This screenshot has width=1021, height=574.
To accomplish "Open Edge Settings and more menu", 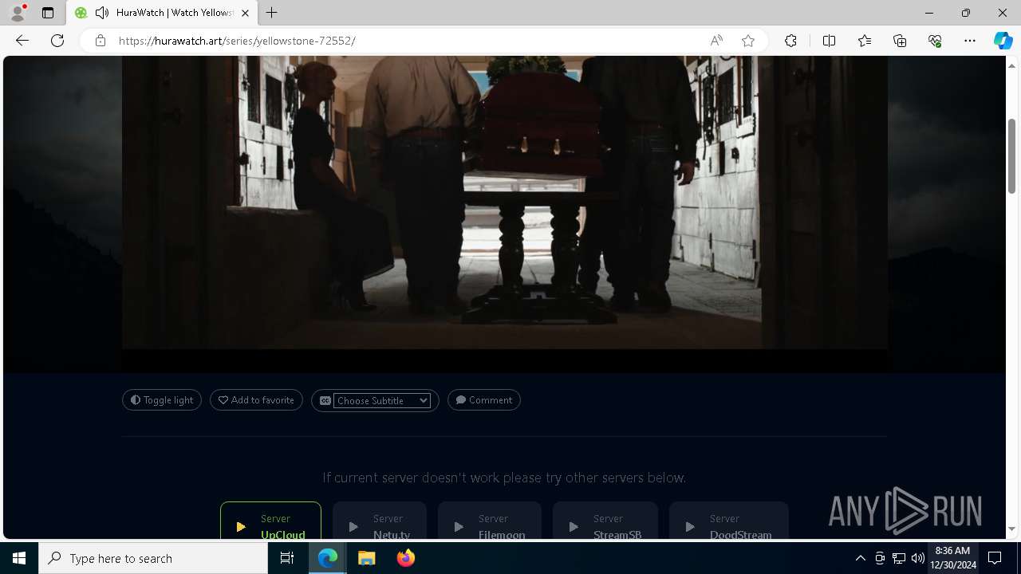I will pyautogui.click(x=970, y=41).
